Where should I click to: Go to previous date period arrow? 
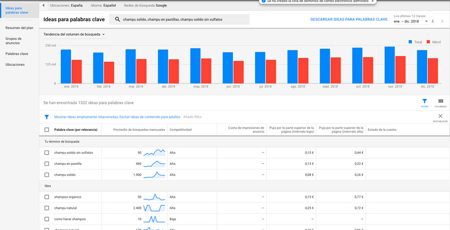(433, 21)
